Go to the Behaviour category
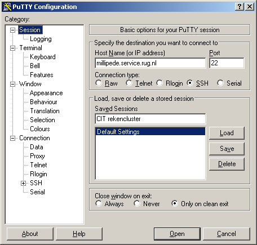This screenshot has height=245, width=257. tap(43, 102)
